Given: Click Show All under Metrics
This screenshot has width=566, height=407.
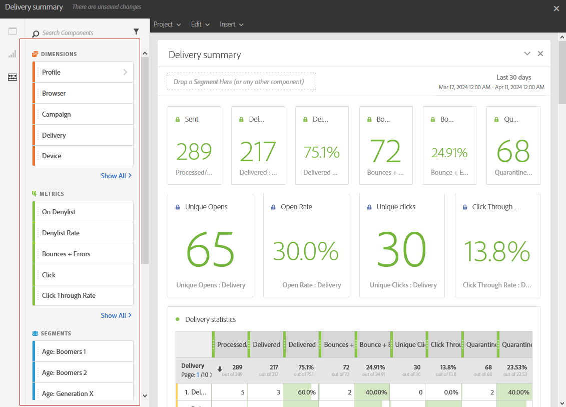Looking at the screenshot, I should pyautogui.click(x=116, y=315).
